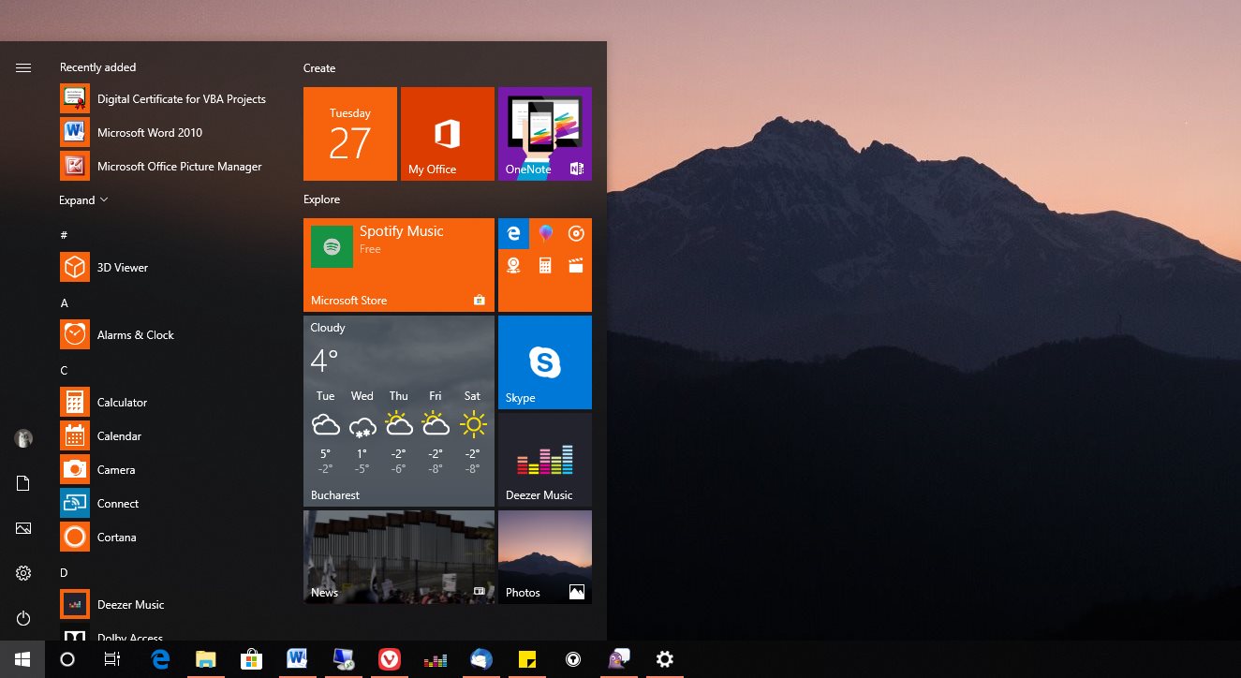Jump to apps via the 'A' letter header
This screenshot has width=1241, height=678.
click(x=64, y=302)
